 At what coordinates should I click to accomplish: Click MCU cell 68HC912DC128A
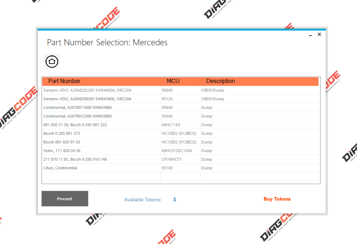tap(181, 151)
